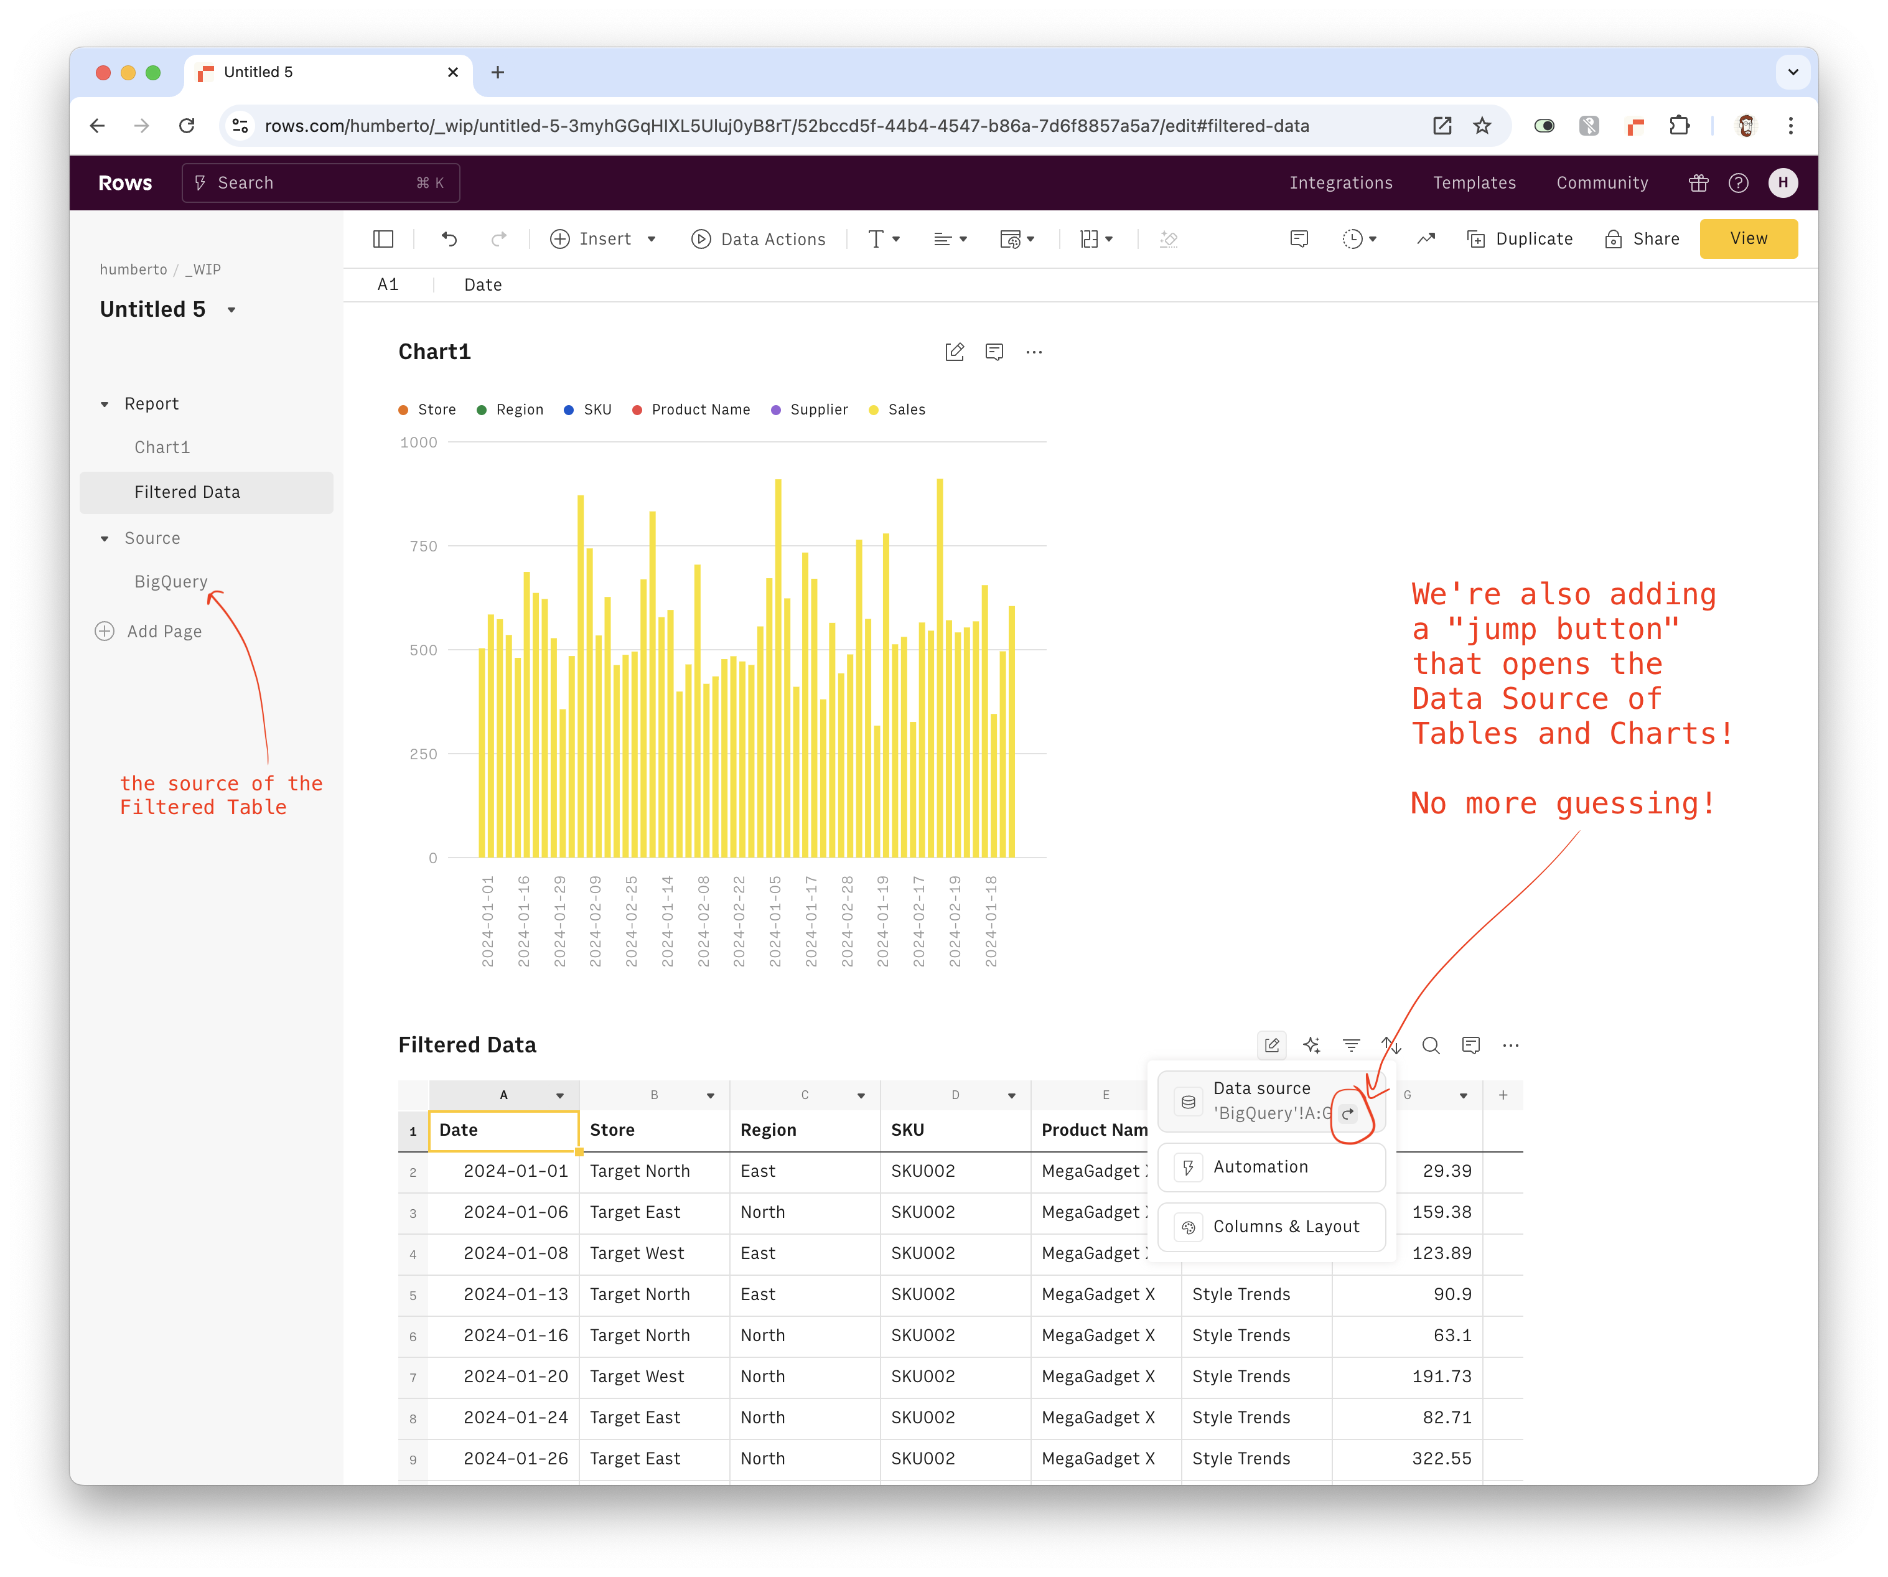Click the undo arrow icon
The width and height of the screenshot is (1888, 1577).
[x=449, y=239]
